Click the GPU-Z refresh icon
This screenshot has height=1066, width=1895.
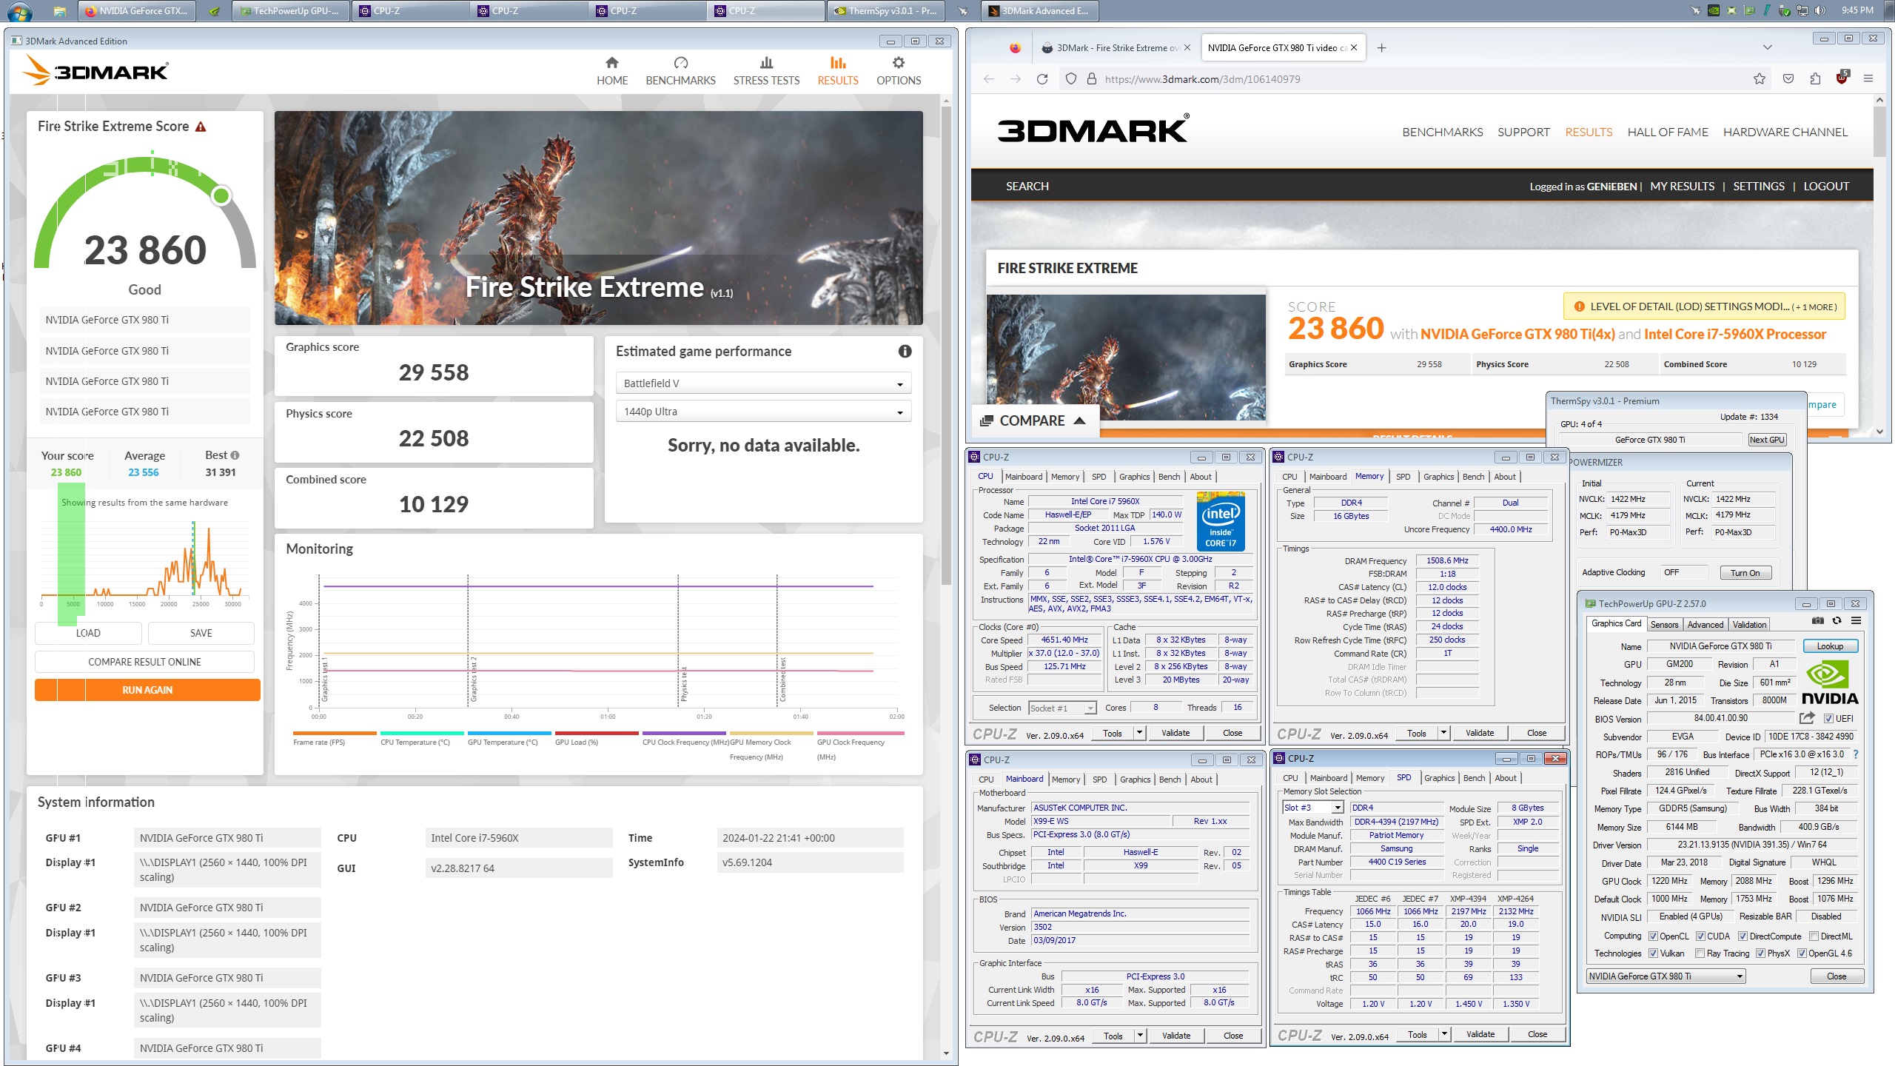[1837, 621]
